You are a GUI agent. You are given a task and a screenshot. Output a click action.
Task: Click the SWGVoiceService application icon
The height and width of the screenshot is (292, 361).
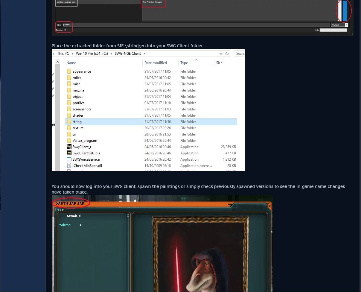coord(69,159)
